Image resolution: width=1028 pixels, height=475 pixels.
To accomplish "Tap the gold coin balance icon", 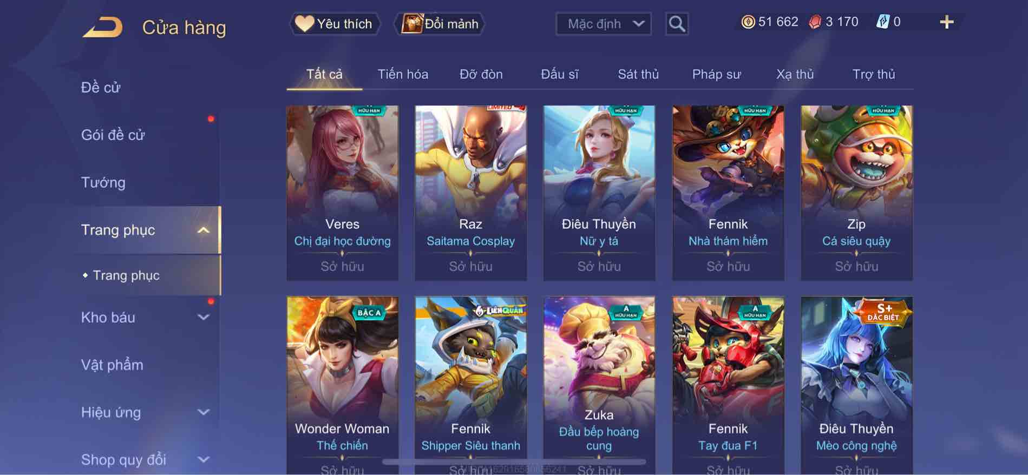I will (x=748, y=22).
